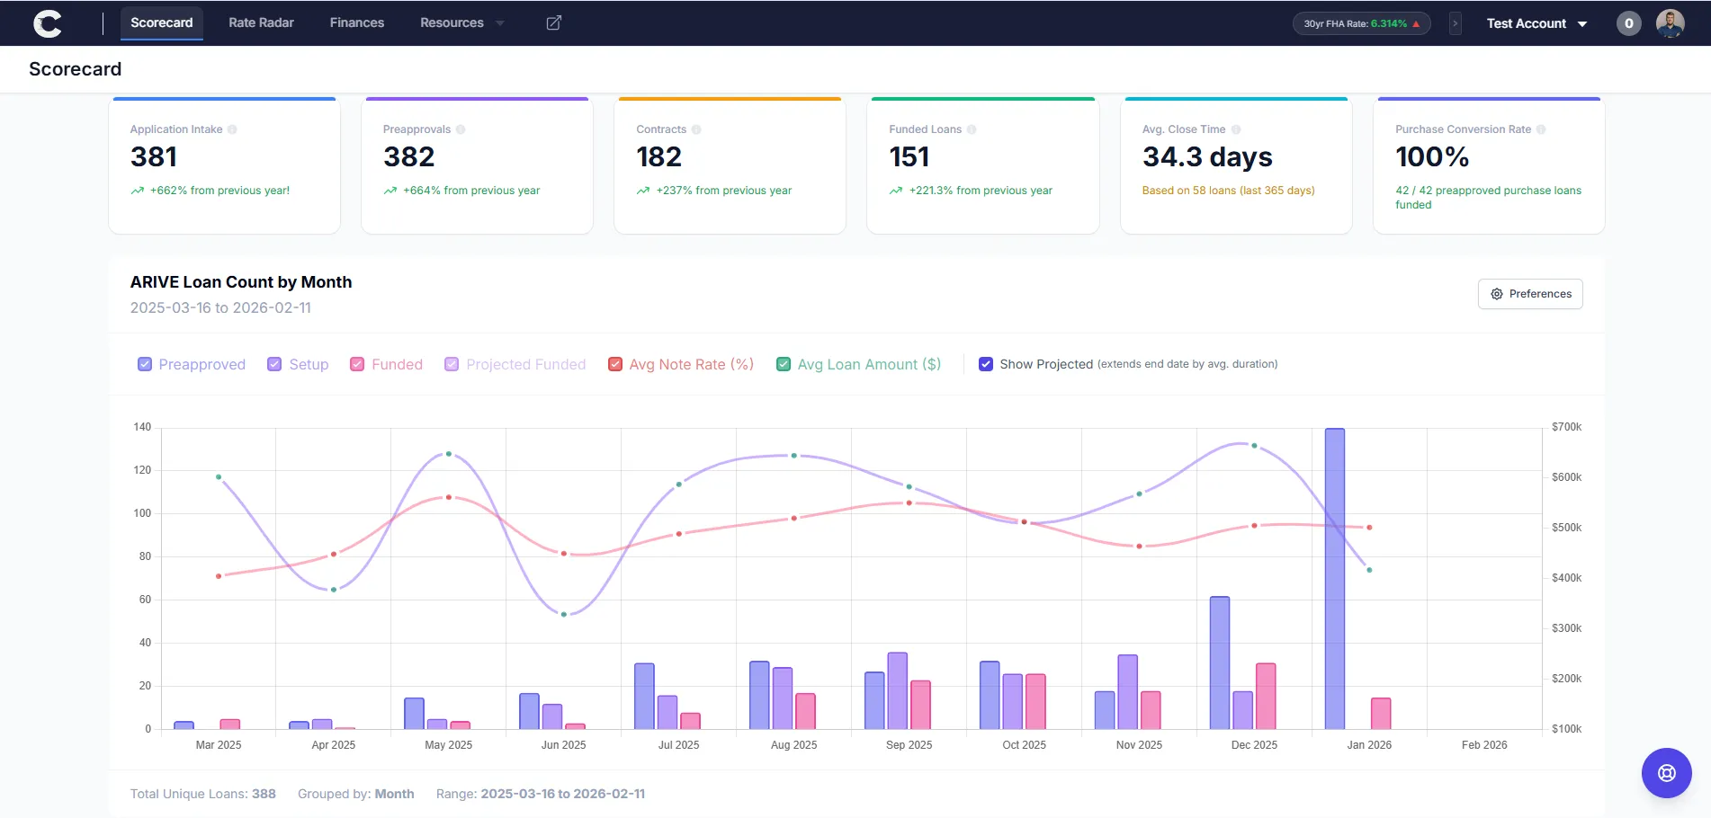Click the Jul 2025 preapproved bar
The height and width of the screenshot is (818, 1711).
644,697
